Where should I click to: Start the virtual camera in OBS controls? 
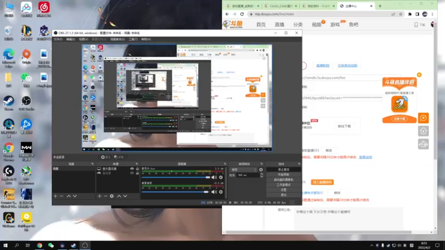coord(283,179)
